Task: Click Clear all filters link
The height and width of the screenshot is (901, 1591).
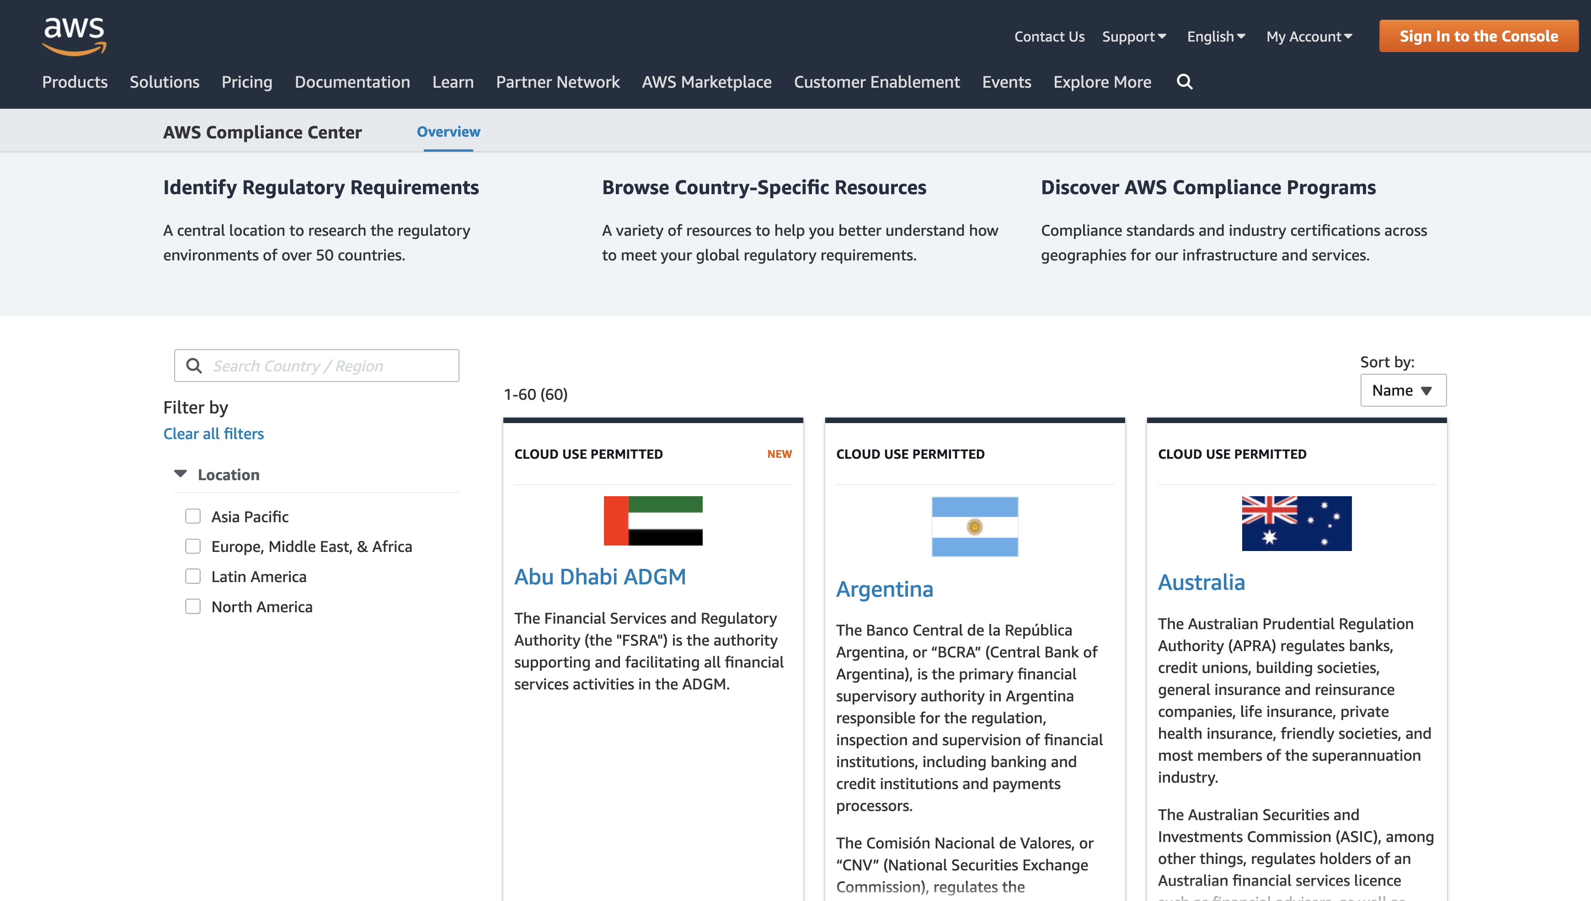Action: click(214, 434)
